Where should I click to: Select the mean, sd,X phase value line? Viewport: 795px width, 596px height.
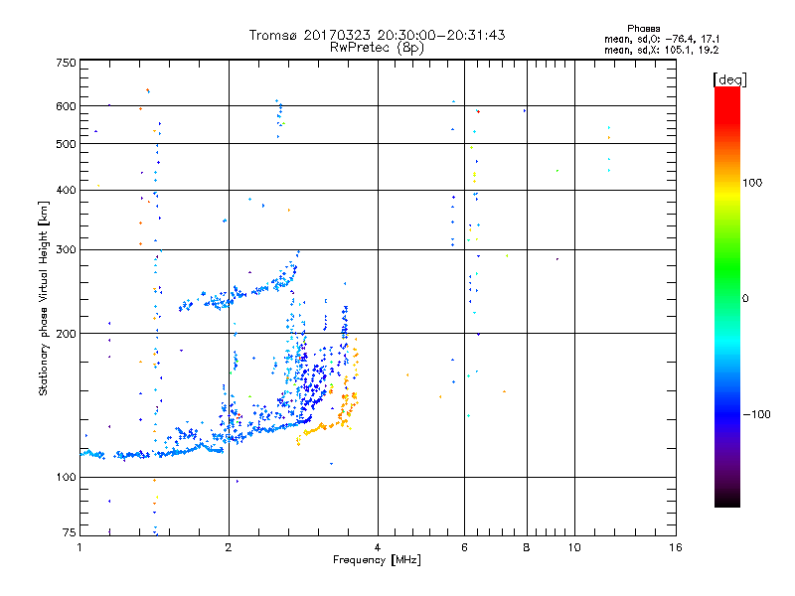tap(662, 50)
